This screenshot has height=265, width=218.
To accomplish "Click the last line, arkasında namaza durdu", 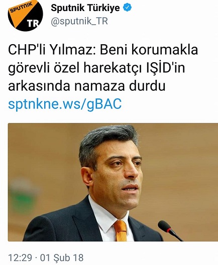I will pos(87,86).
